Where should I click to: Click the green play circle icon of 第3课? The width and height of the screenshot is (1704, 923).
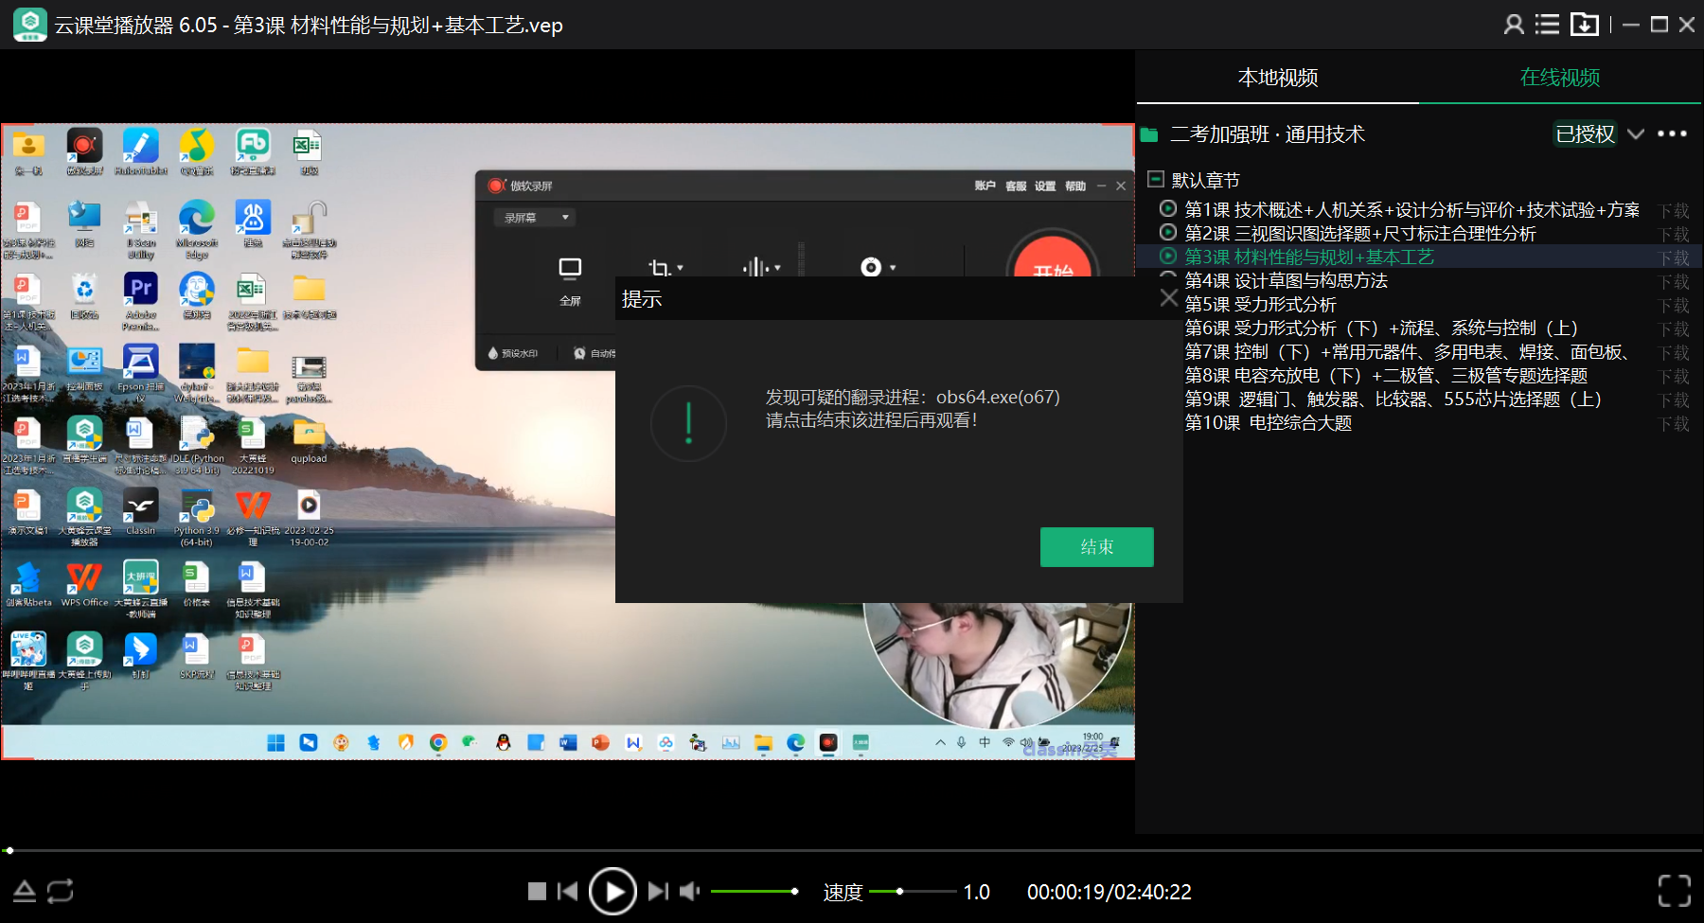(x=1168, y=256)
